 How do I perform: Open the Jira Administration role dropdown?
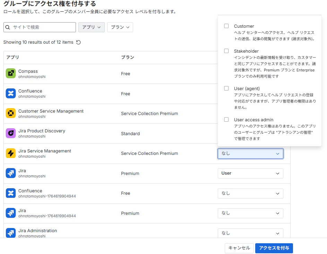(x=250, y=233)
